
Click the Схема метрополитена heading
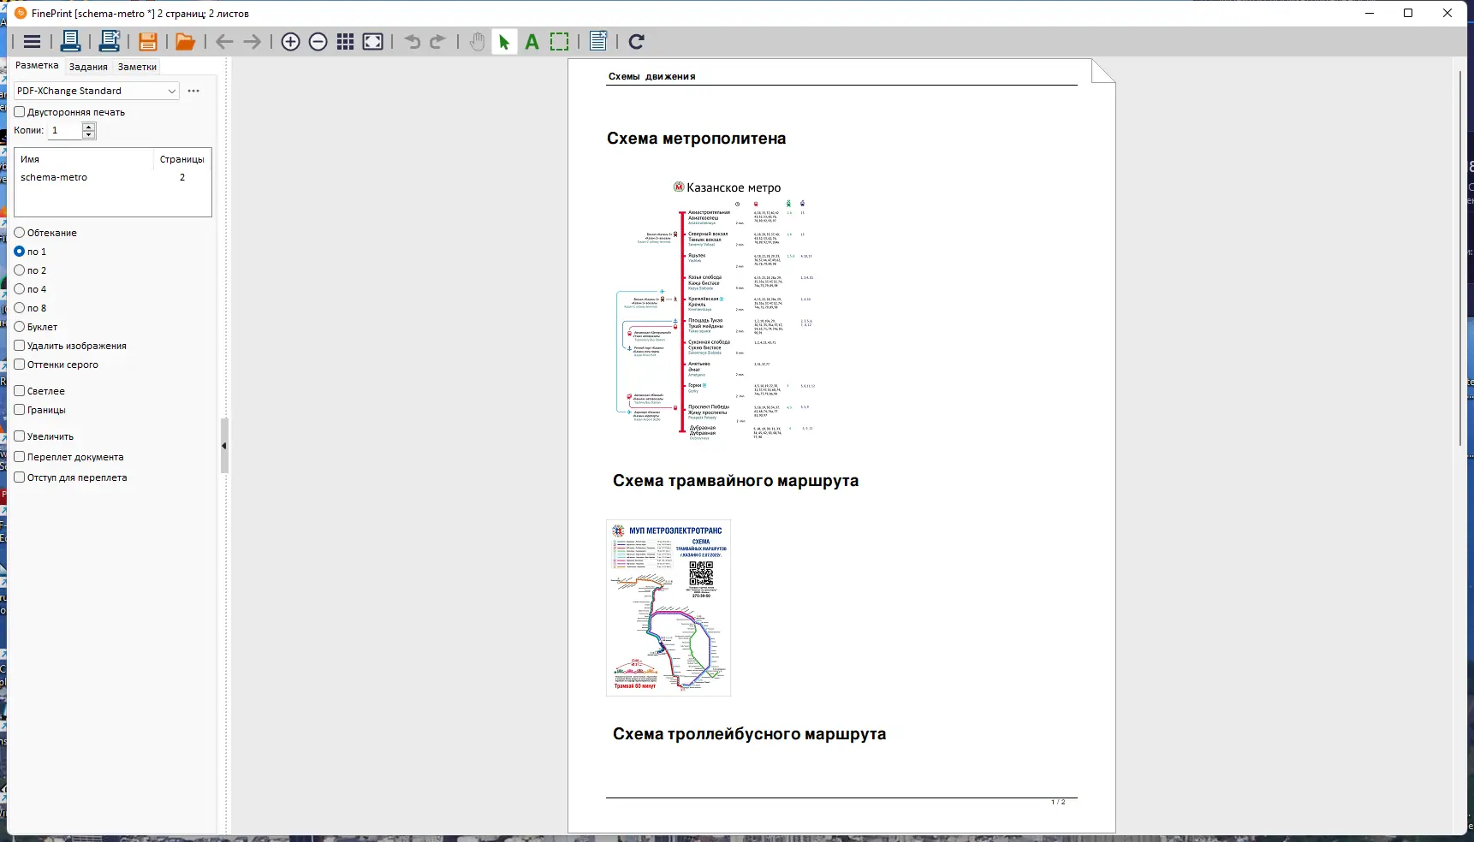(x=696, y=139)
